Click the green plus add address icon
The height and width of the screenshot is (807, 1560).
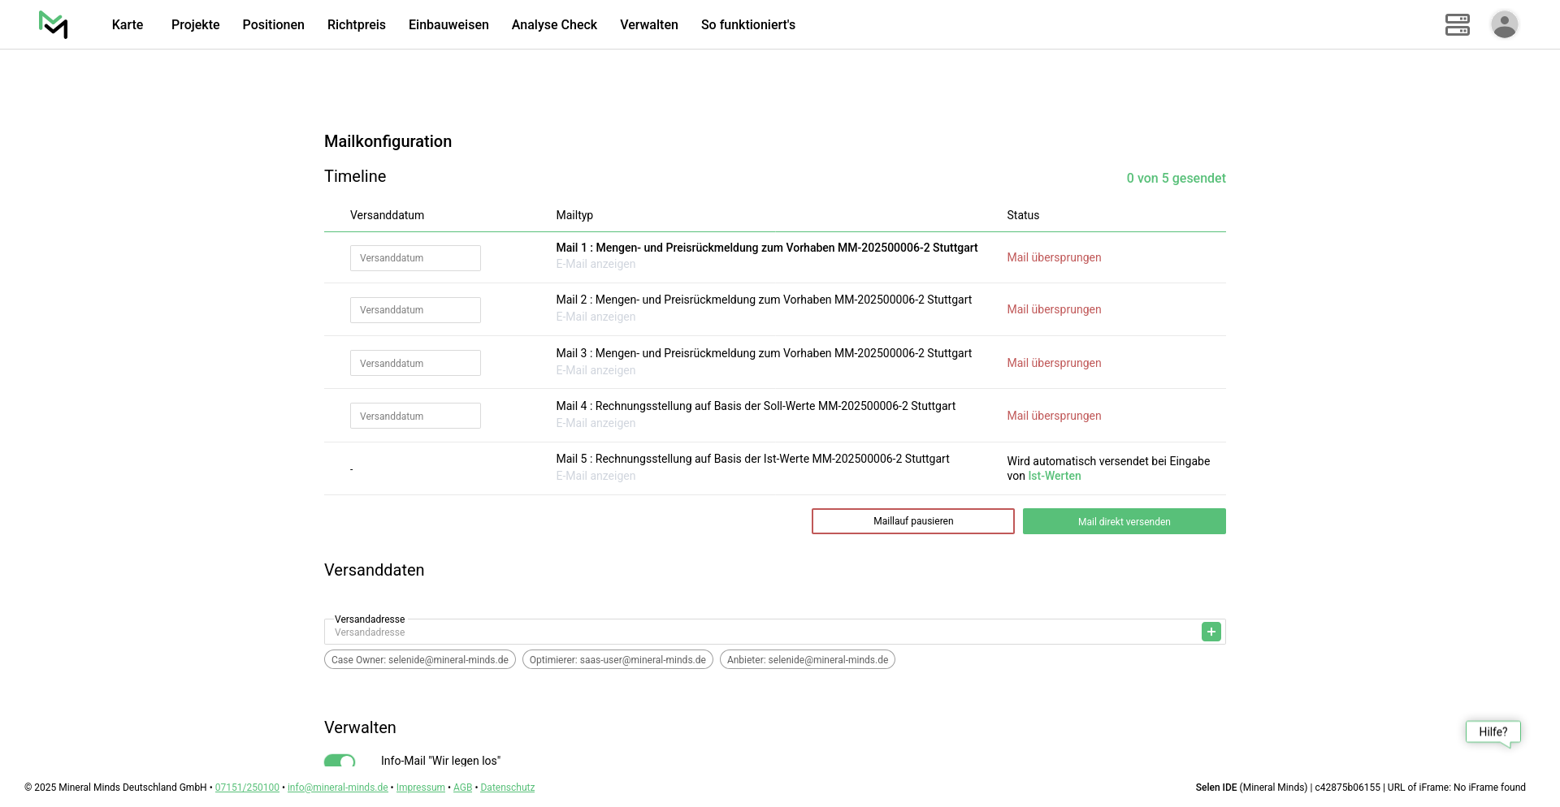tap(1211, 632)
